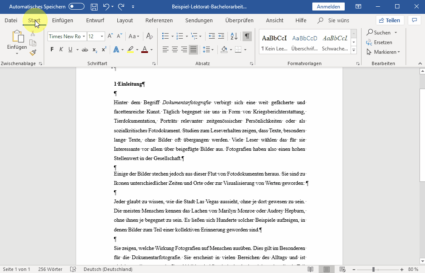
Task: Toggle superscript formatting
Action: coord(104,50)
